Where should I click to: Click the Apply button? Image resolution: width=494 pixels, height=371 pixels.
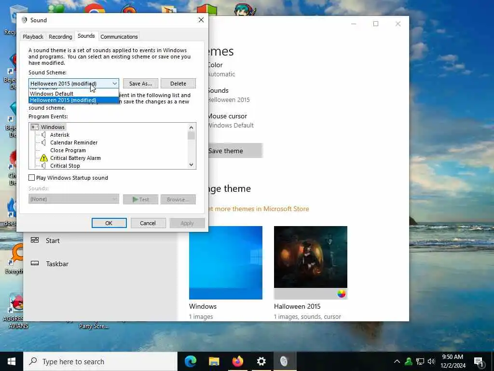187,223
